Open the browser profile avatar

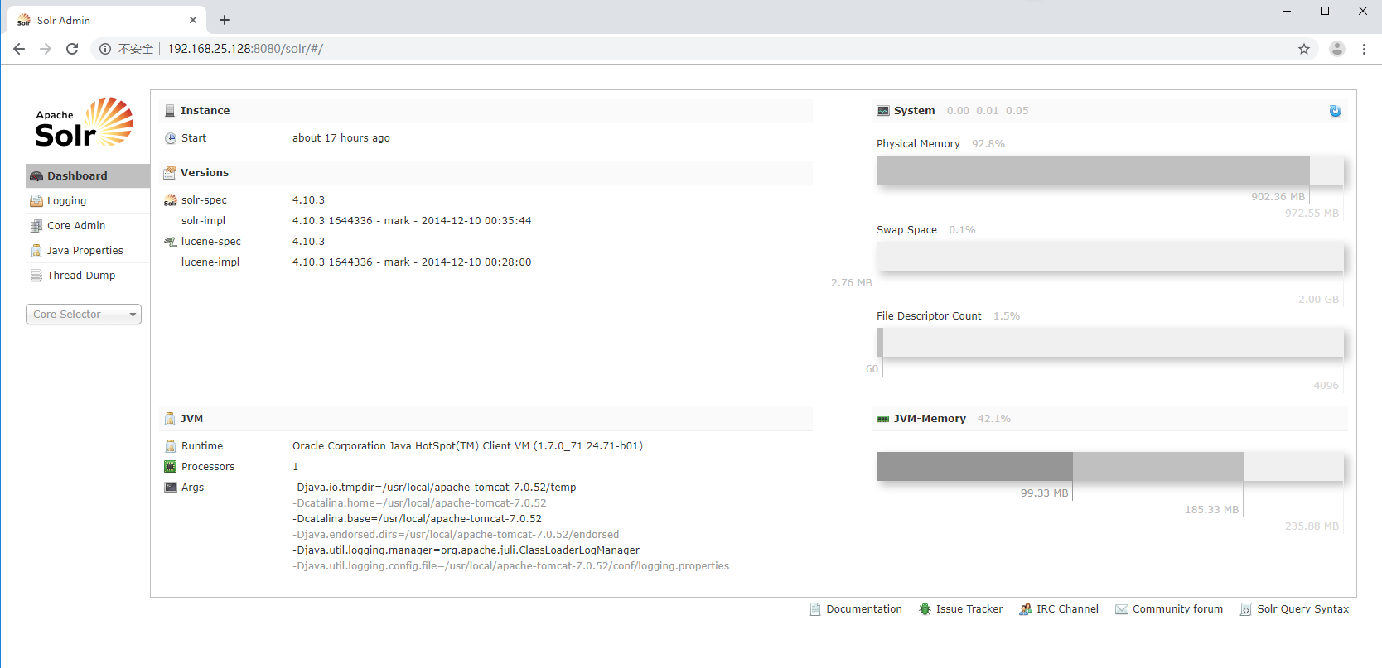(1337, 49)
